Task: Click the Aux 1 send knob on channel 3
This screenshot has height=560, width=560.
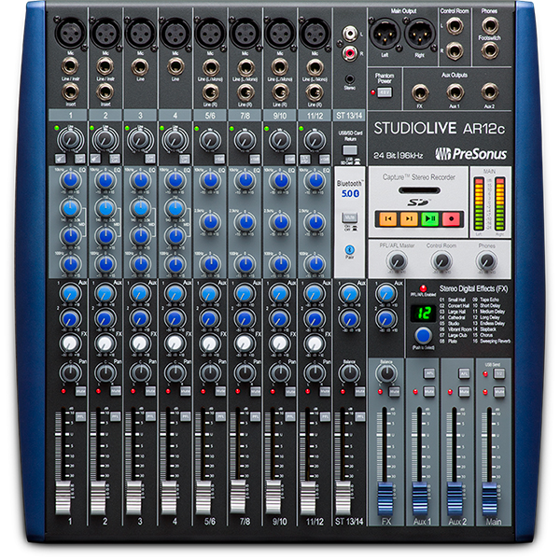Action: click(140, 294)
